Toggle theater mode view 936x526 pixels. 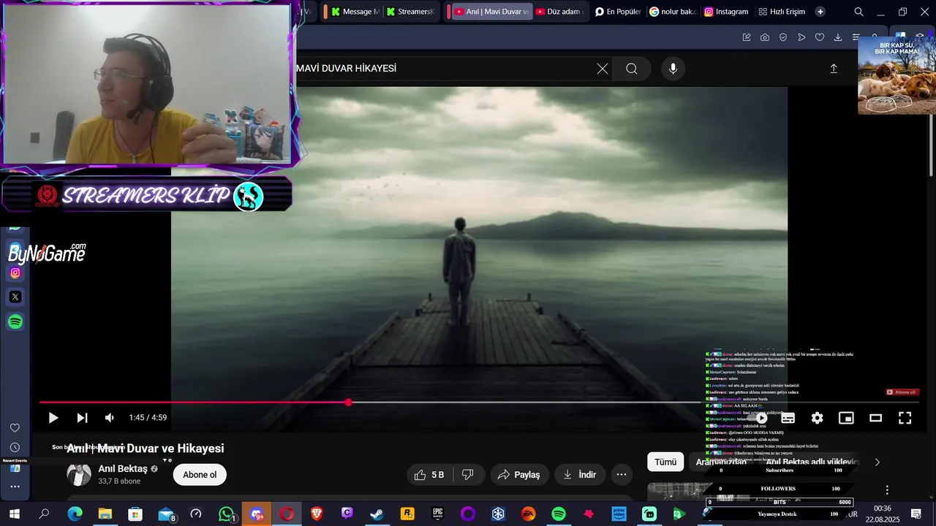tap(875, 418)
